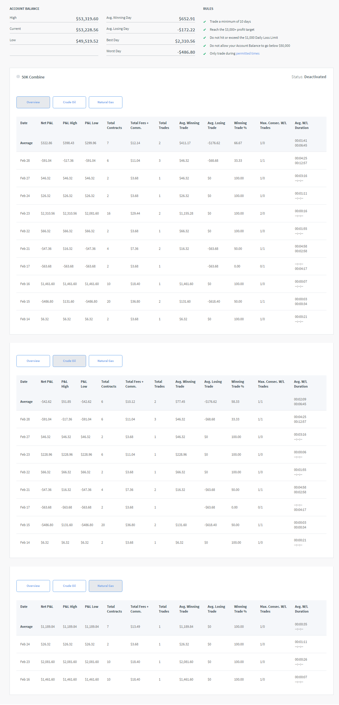
Task: Click the checkmark next to the Account Balance rule
Action: click(x=205, y=46)
